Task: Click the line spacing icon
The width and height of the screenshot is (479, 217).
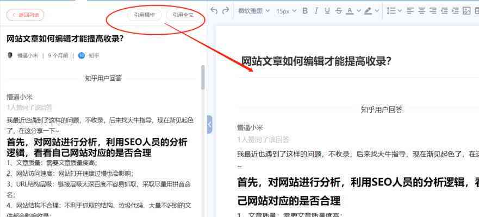Action: tap(391, 11)
